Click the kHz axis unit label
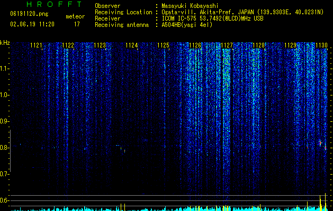Viewport: 333px width, 211px height. point(5,43)
